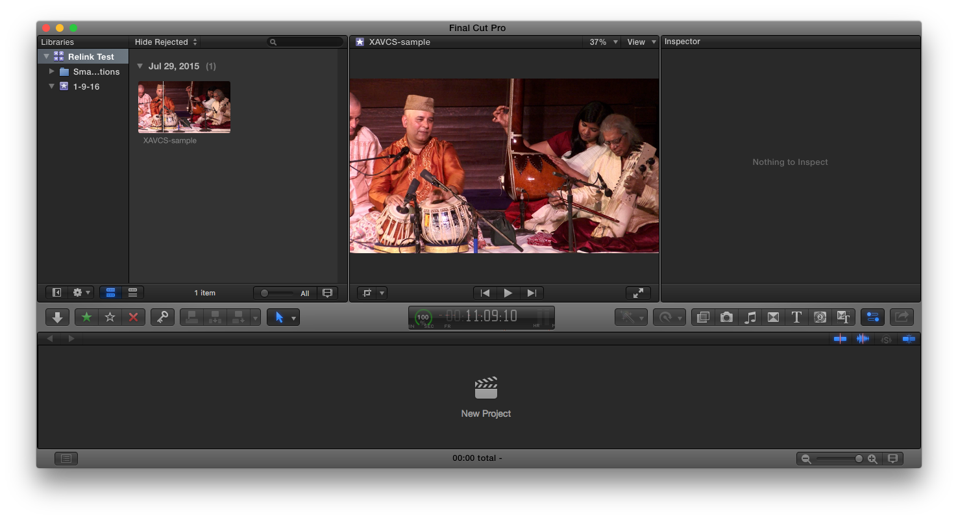Open the Photos browser camera icon

[726, 317]
